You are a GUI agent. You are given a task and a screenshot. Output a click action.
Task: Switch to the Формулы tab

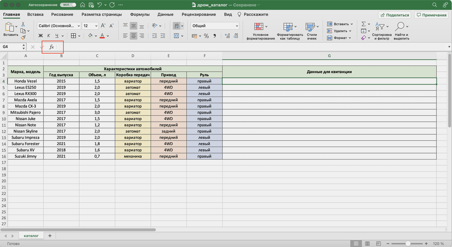[140, 14]
